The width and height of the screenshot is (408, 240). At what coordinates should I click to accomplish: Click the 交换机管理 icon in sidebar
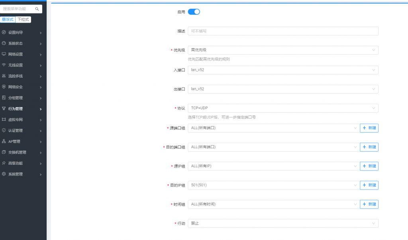pyautogui.click(x=4, y=152)
